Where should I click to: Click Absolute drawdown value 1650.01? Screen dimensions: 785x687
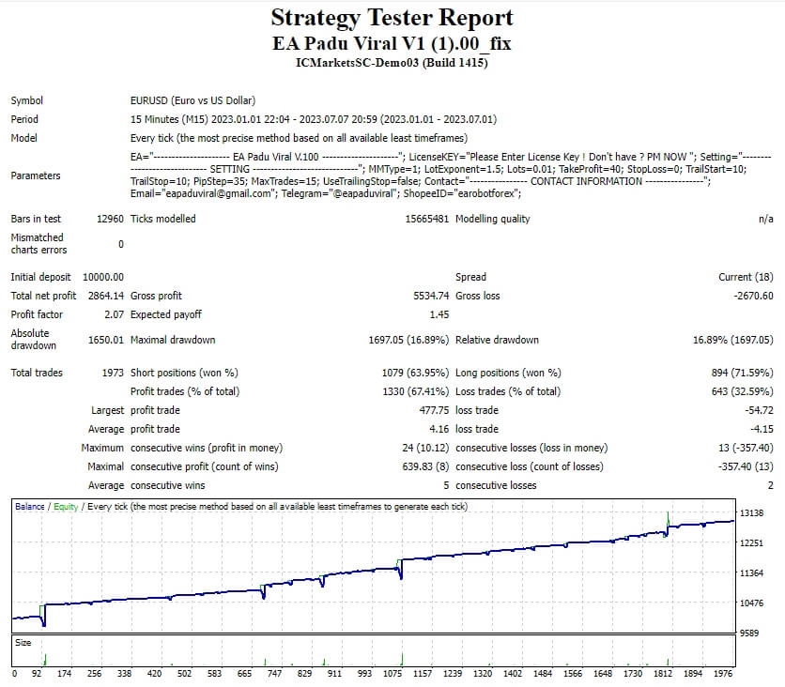(105, 341)
